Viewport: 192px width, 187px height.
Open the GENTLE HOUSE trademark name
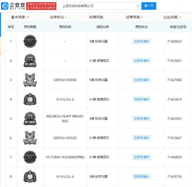tap(65, 80)
